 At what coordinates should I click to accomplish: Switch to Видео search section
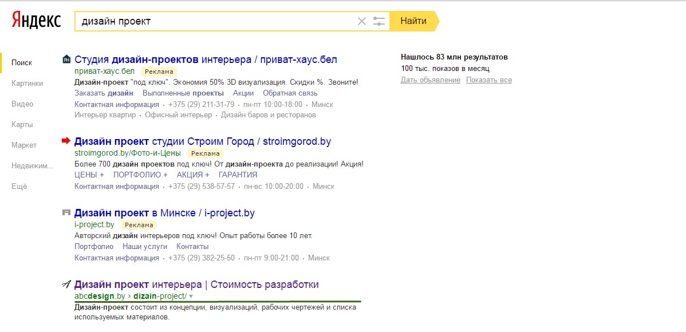pos(22,104)
